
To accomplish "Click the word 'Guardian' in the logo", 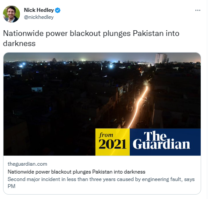I will pyautogui.click(x=161, y=144).
